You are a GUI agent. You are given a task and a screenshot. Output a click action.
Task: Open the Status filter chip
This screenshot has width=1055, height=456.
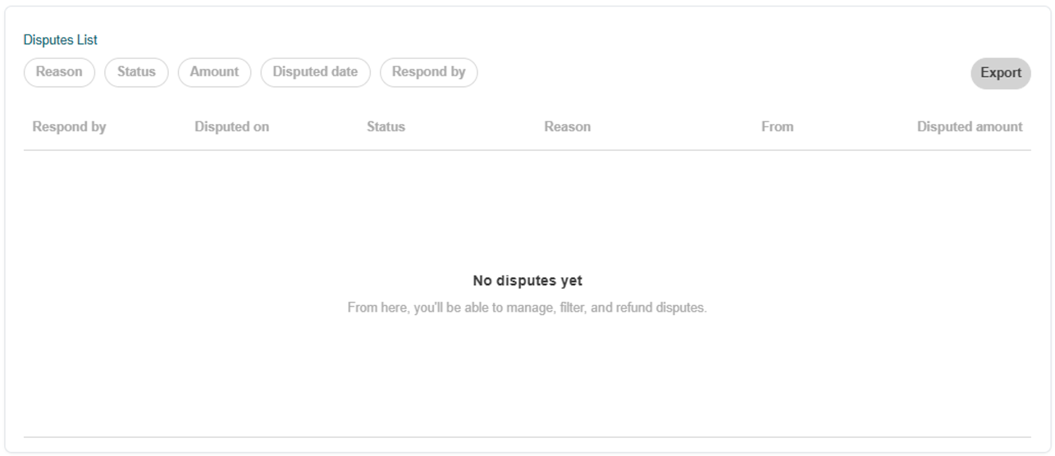(x=136, y=72)
